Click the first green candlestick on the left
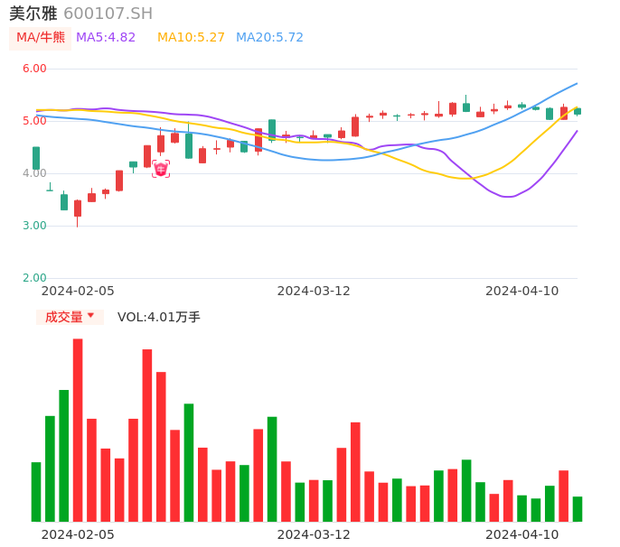Screen dimensions: 620x547 click(x=36, y=158)
